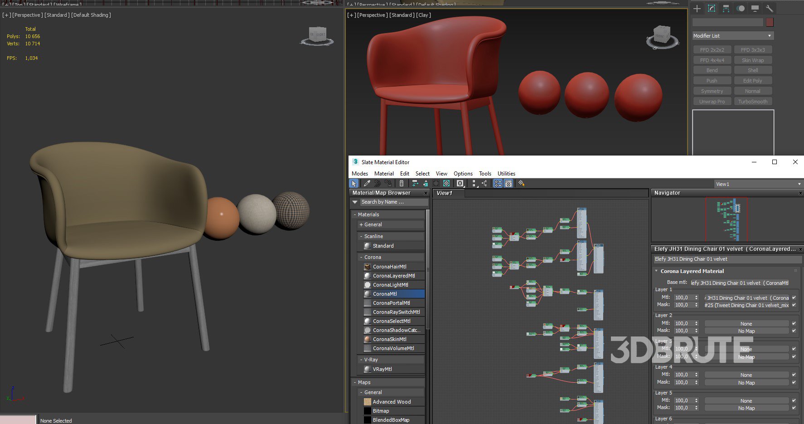Open the Utilities wrench panel
The height and width of the screenshot is (424, 804).
tap(769, 9)
